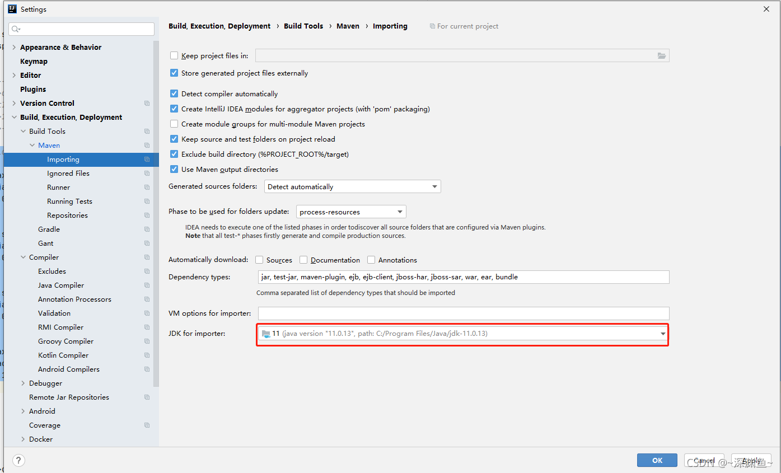Click VM options for importer field

coord(464,313)
